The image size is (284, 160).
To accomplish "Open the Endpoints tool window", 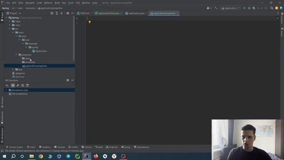I will pyautogui.click(x=112, y=147).
